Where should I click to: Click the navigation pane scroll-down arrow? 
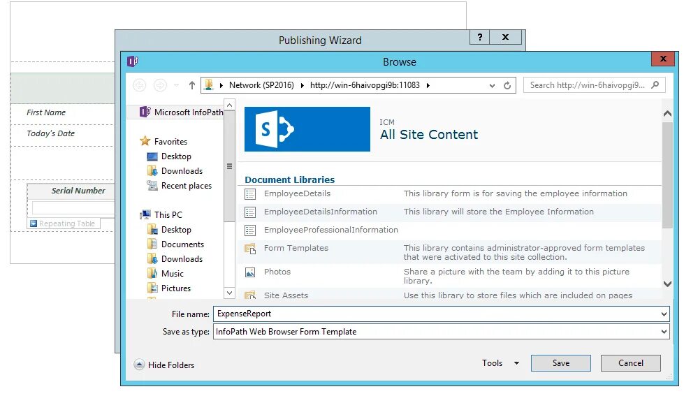point(229,293)
